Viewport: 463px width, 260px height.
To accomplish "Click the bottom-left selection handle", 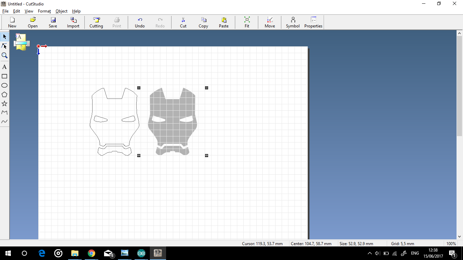I will [139, 155].
